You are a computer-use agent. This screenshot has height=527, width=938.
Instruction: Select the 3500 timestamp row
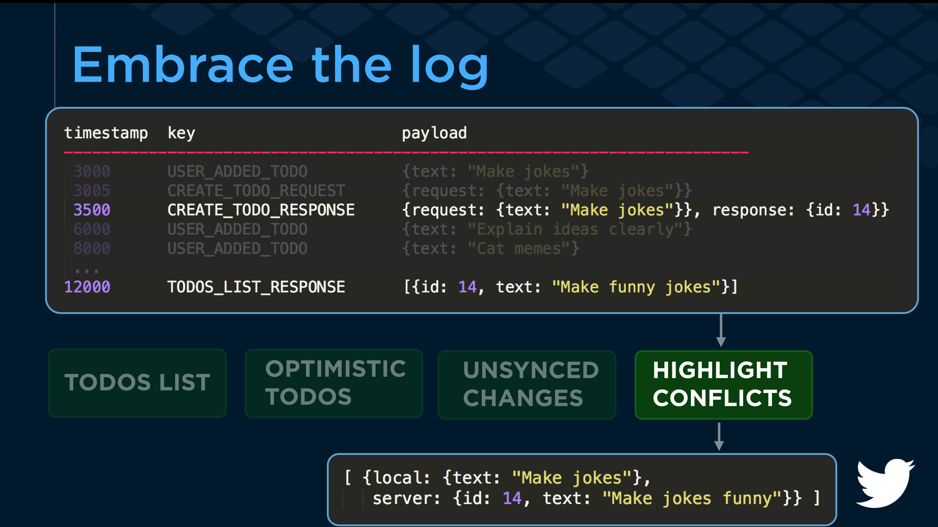92,210
